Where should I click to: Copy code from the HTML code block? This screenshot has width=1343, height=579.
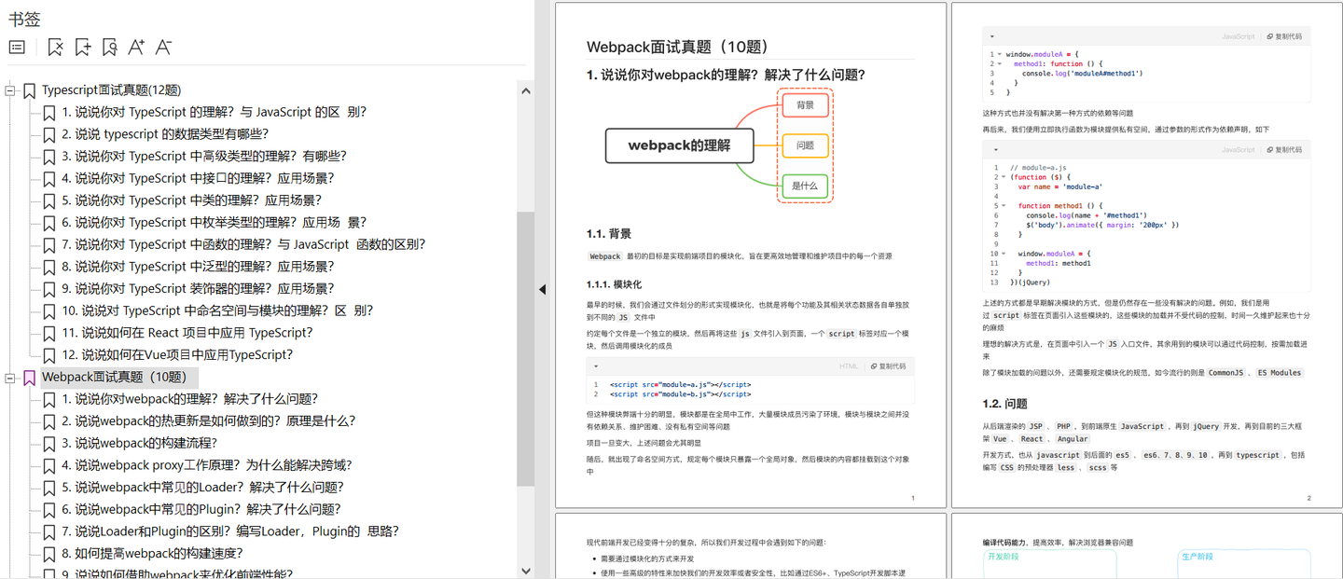click(887, 366)
